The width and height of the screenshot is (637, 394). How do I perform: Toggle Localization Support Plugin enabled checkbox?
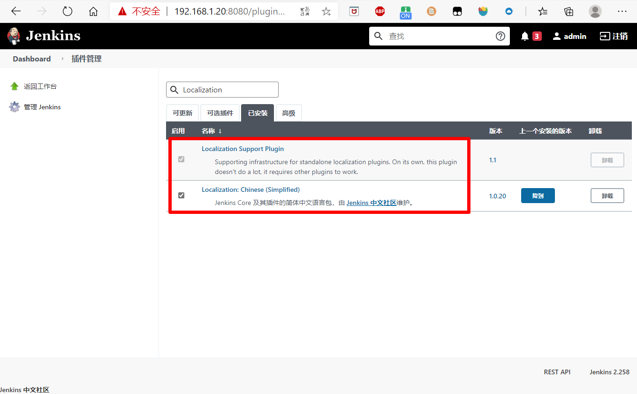point(181,159)
